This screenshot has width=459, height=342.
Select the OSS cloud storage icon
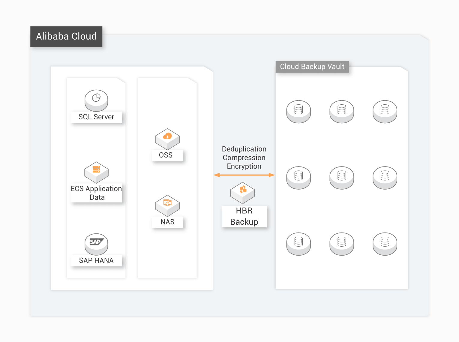167,139
